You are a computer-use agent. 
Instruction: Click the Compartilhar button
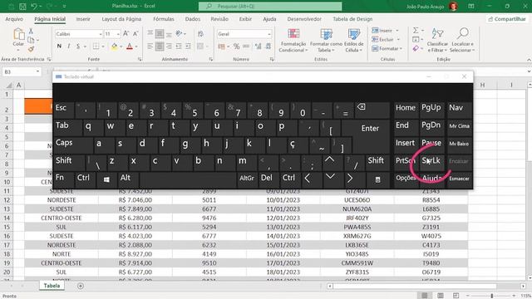click(507, 19)
